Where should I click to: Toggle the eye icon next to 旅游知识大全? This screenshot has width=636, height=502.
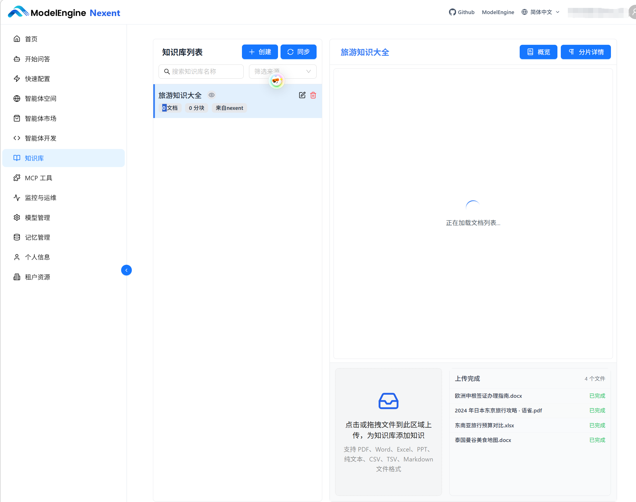(x=211, y=95)
